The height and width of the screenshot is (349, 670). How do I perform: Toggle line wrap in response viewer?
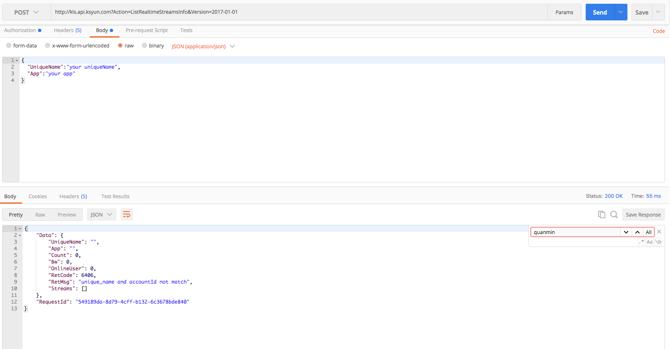(x=126, y=214)
